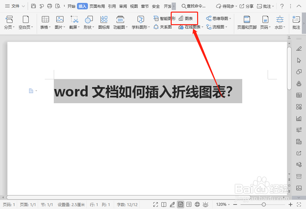The height and width of the screenshot is (209, 306).
Task: Click the zoom slider handle
Action: click(x=264, y=204)
